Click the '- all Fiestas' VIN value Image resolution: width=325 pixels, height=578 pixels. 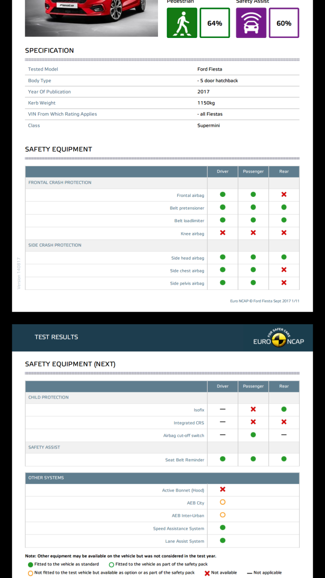(210, 114)
